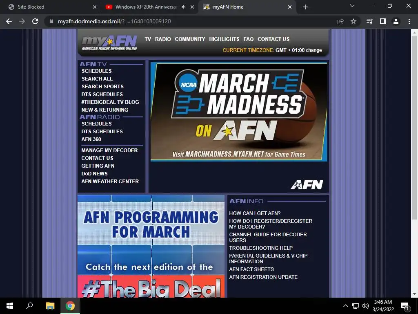
Task: Open taskbar search magnifier
Action: [29, 306]
